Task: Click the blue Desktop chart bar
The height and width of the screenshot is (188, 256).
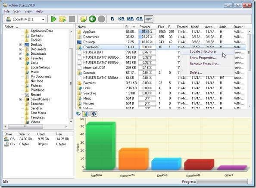Action: click(166, 164)
